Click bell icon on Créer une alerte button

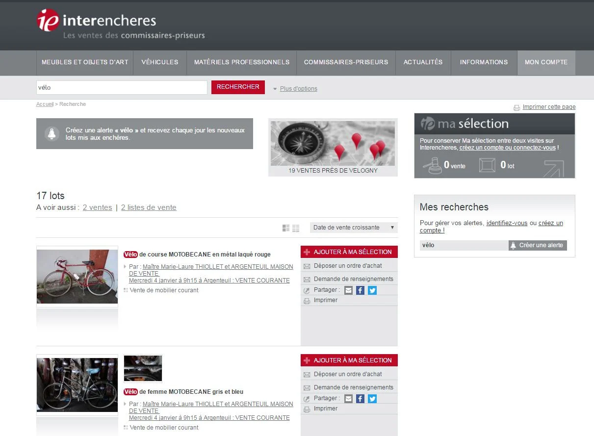point(513,245)
